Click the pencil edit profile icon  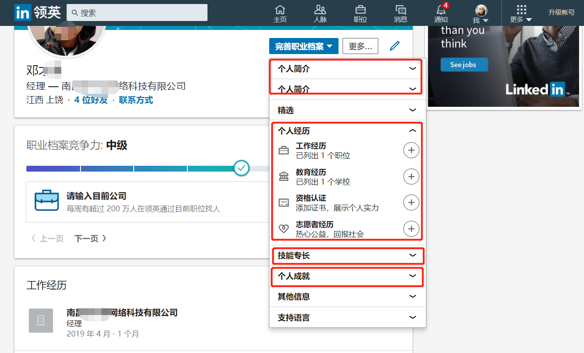point(394,46)
